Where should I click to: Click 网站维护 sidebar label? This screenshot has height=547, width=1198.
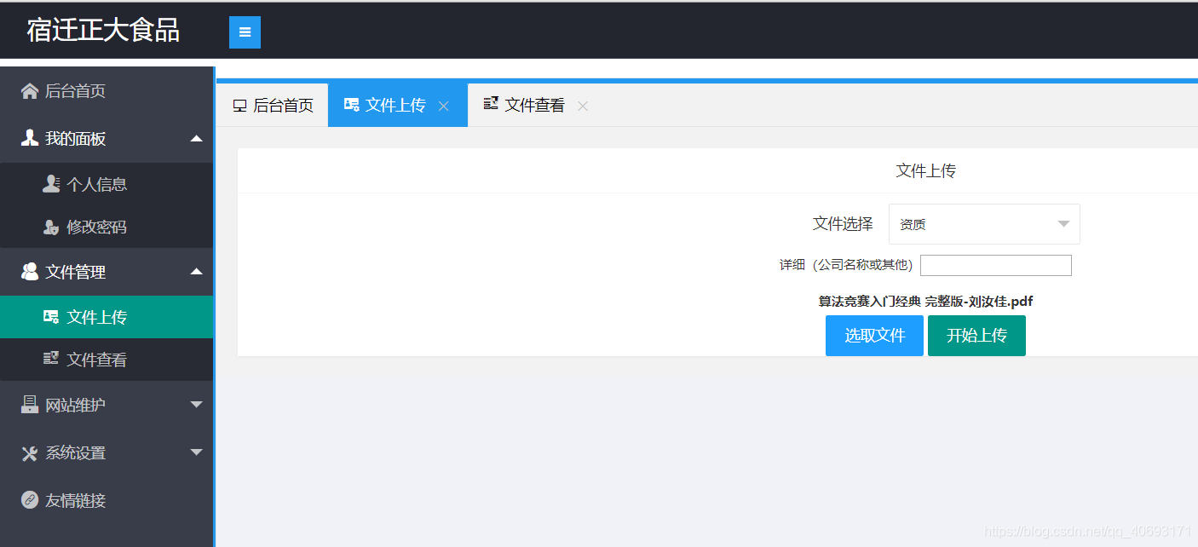pyautogui.click(x=76, y=405)
